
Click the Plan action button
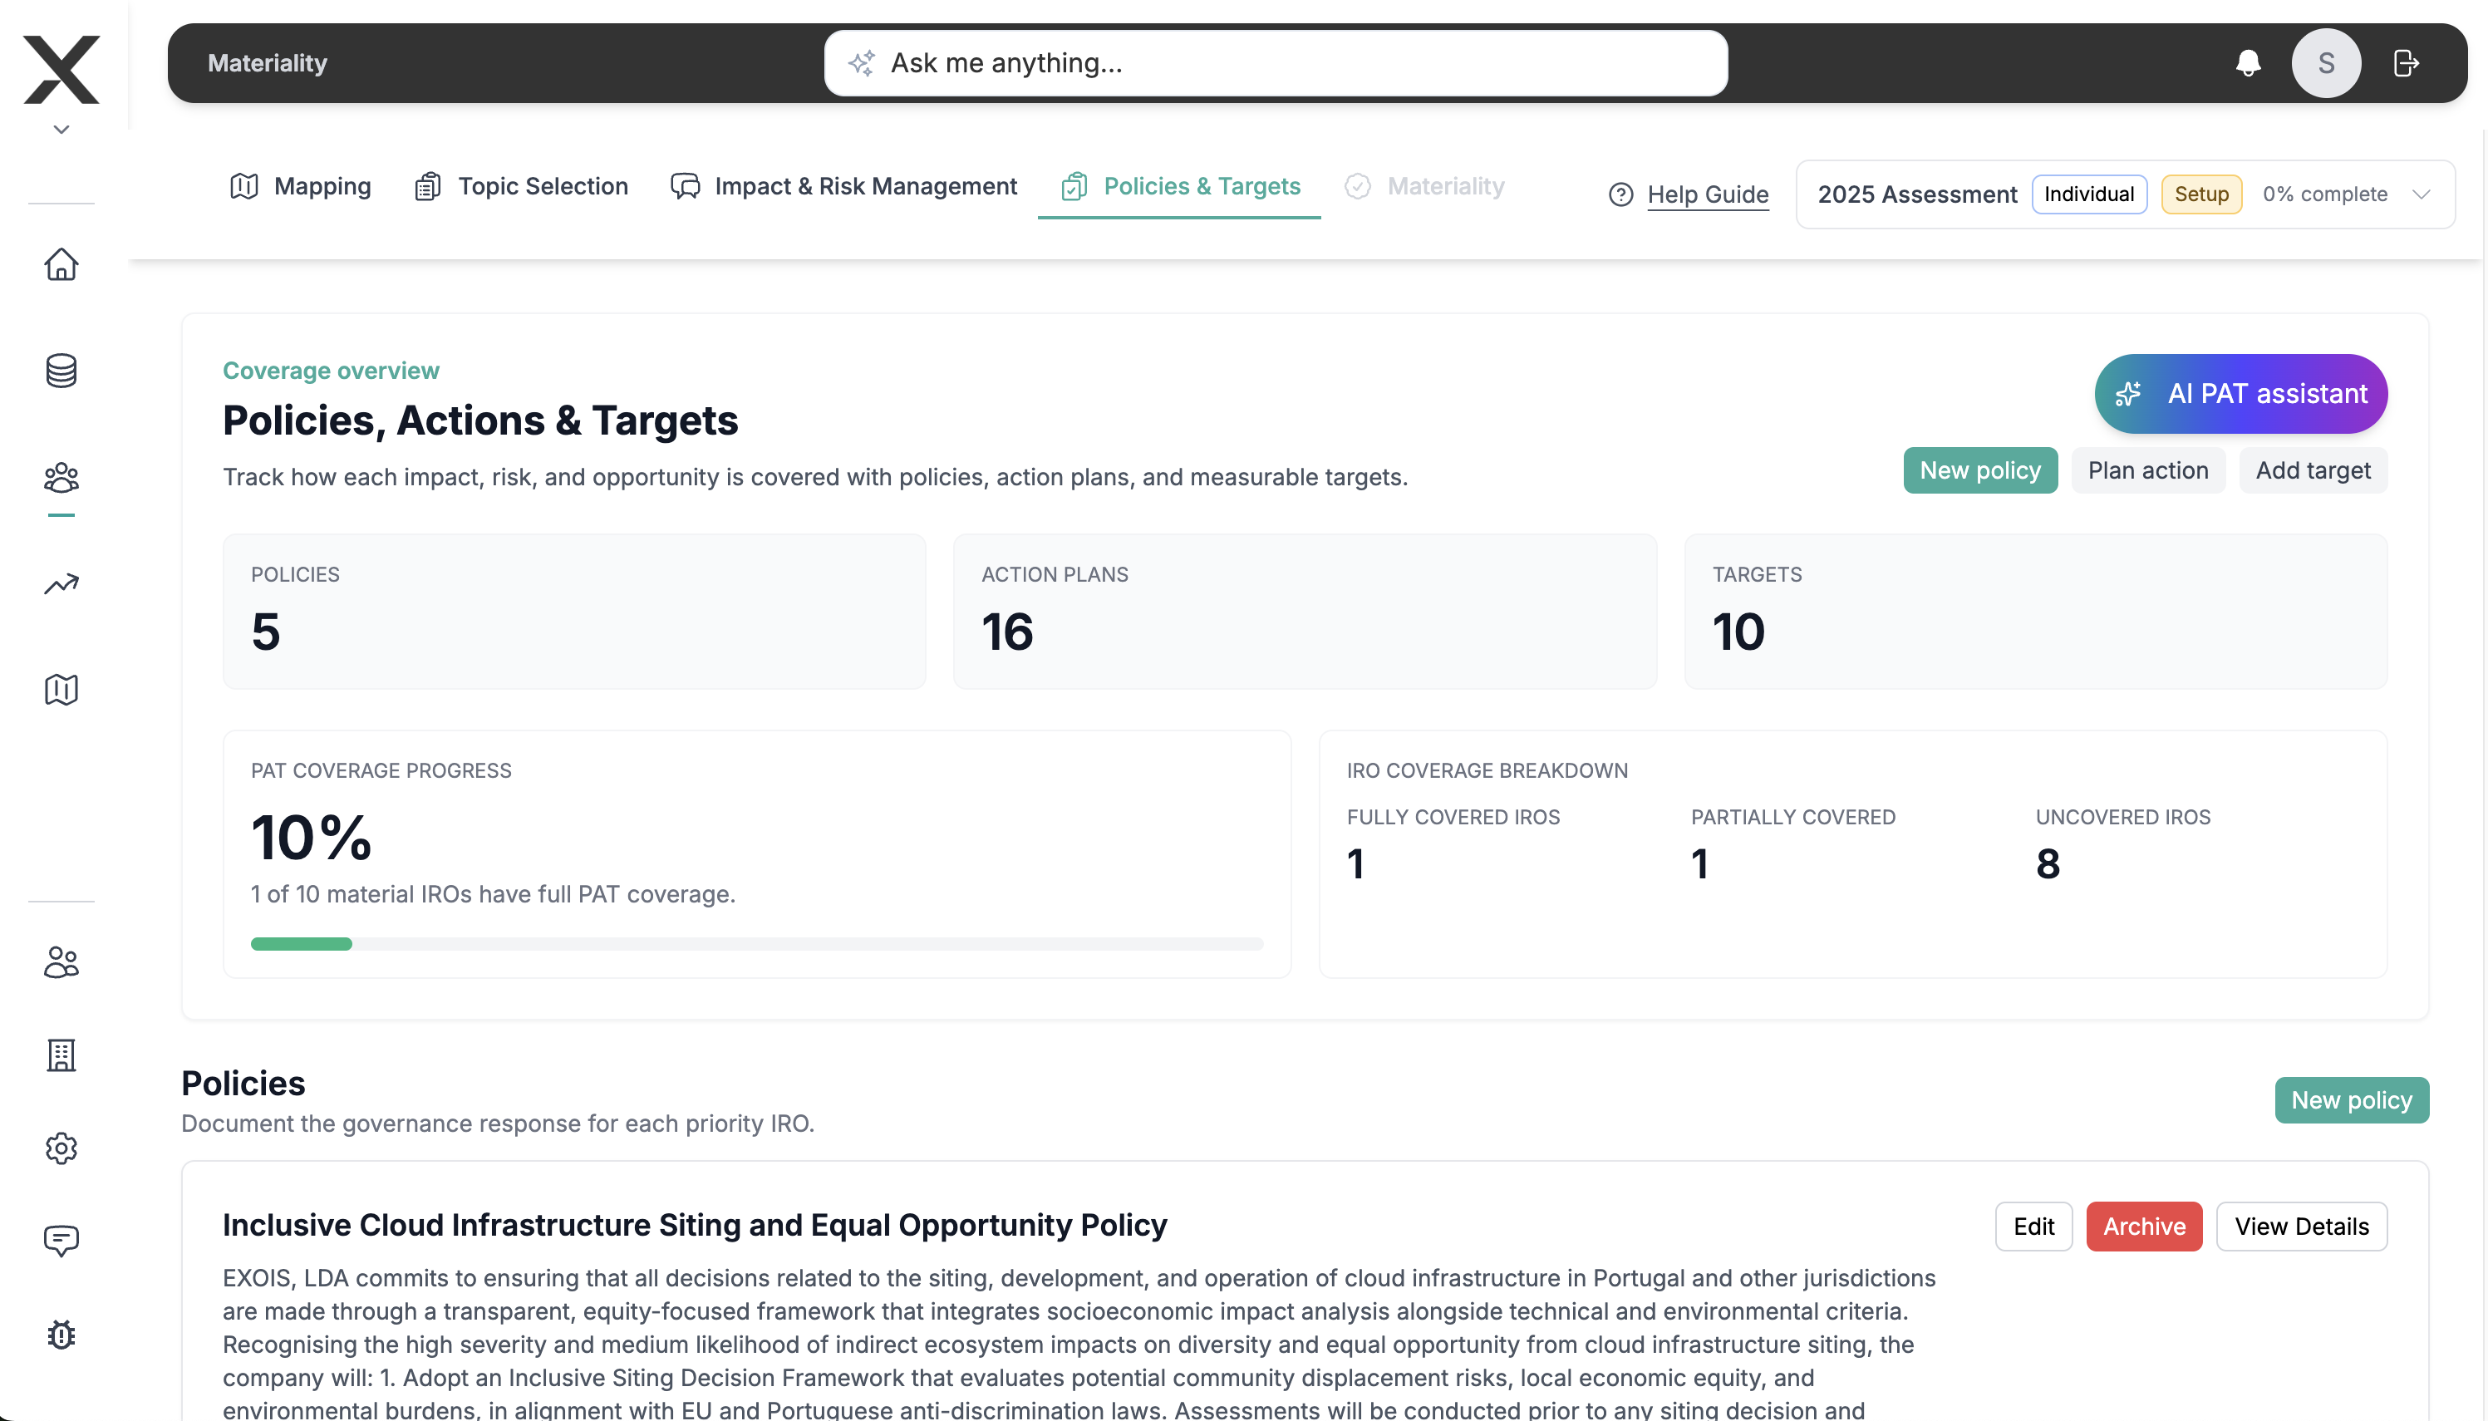click(x=2146, y=470)
